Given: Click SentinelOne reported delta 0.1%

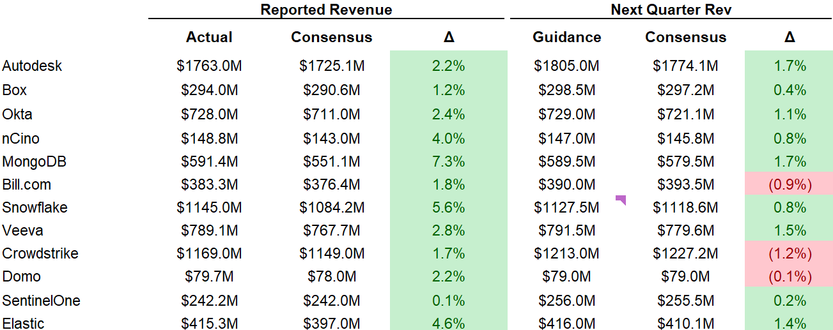Looking at the screenshot, I should click(449, 301).
